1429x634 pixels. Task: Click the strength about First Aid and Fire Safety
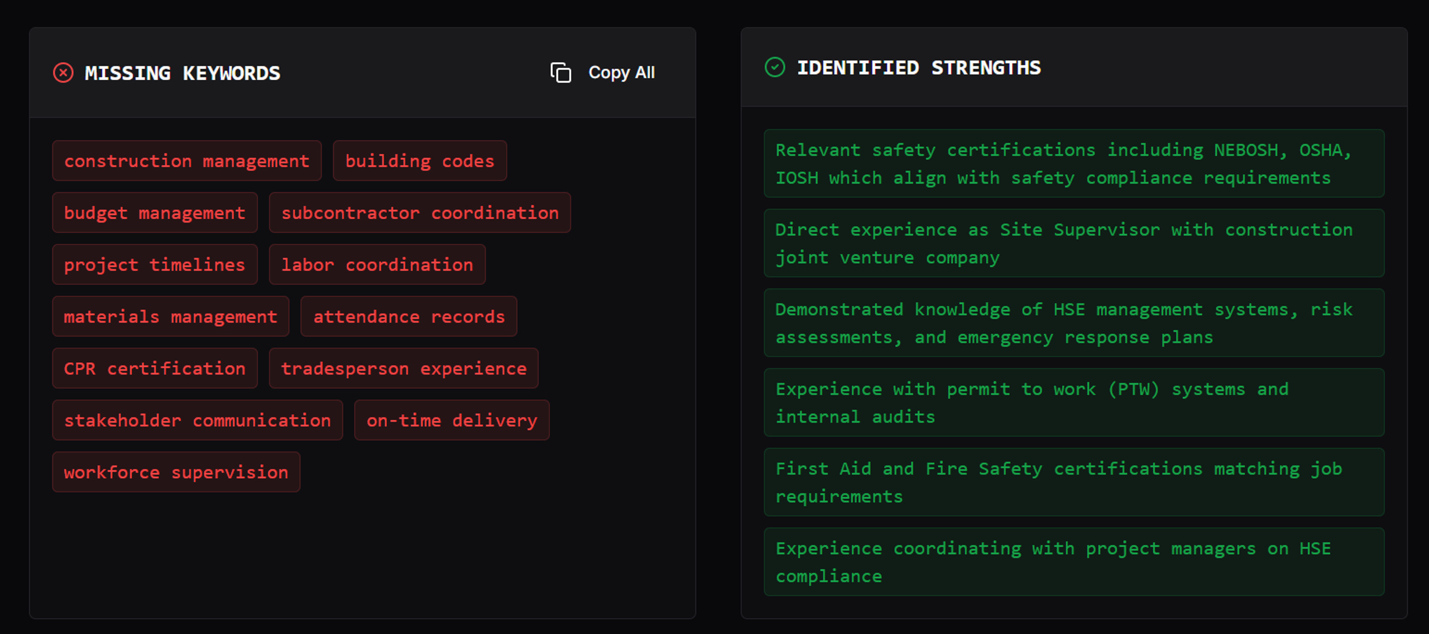pyautogui.click(x=1074, y=482)
